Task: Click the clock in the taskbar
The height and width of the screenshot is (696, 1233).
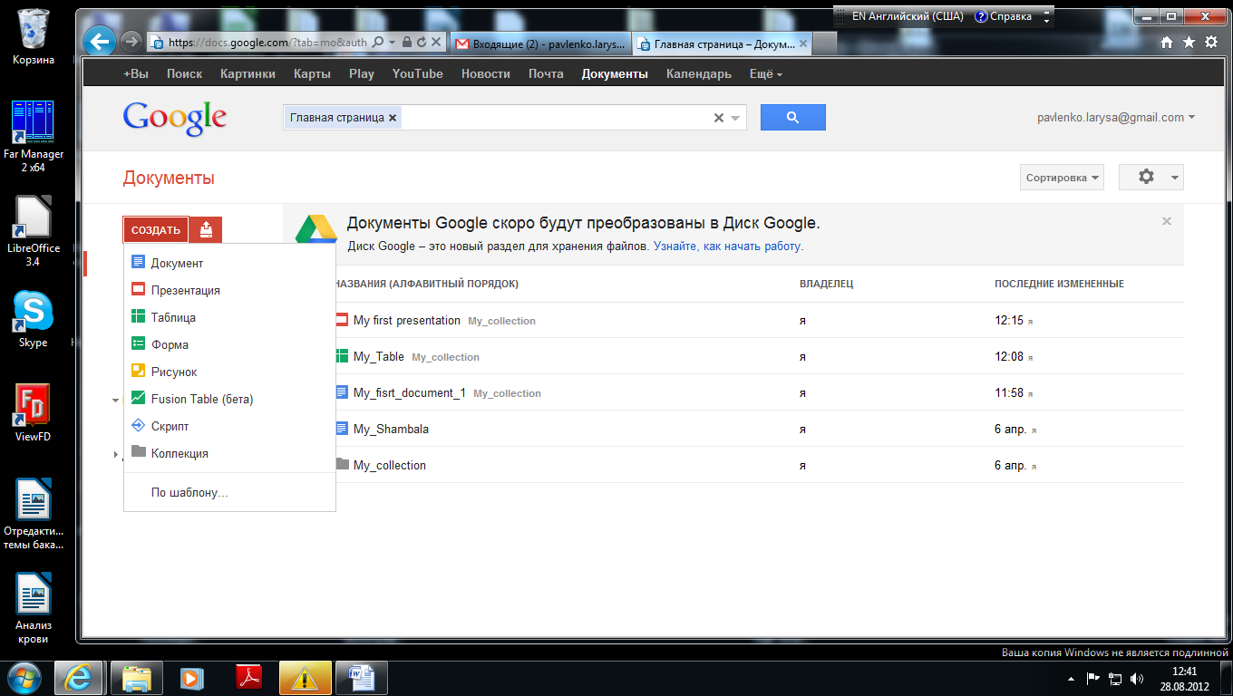Action: (1184, 678)
